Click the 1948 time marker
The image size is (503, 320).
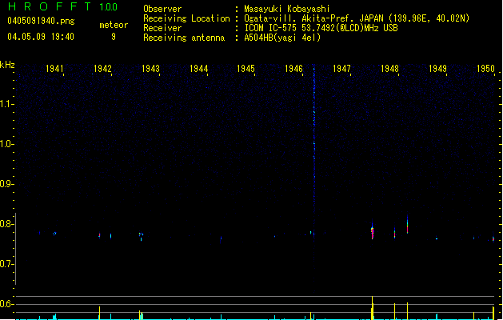[x=389, y=68]
